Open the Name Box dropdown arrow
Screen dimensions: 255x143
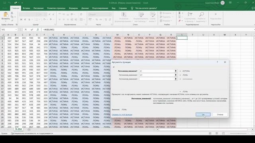coord(16,29)
